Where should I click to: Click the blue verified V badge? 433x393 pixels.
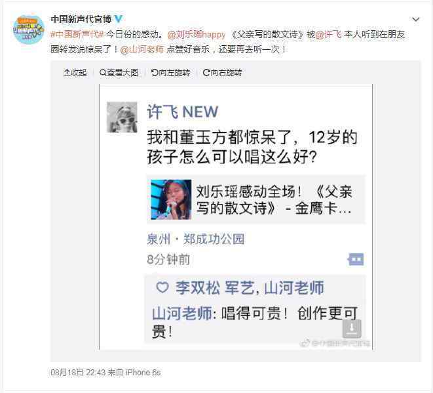coord(119,19)
